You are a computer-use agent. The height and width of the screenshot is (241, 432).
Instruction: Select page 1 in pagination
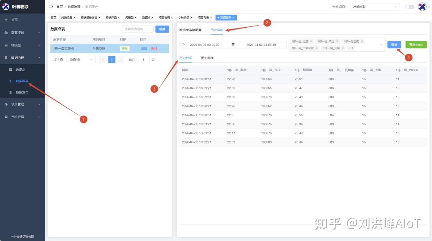pos(112,60)
